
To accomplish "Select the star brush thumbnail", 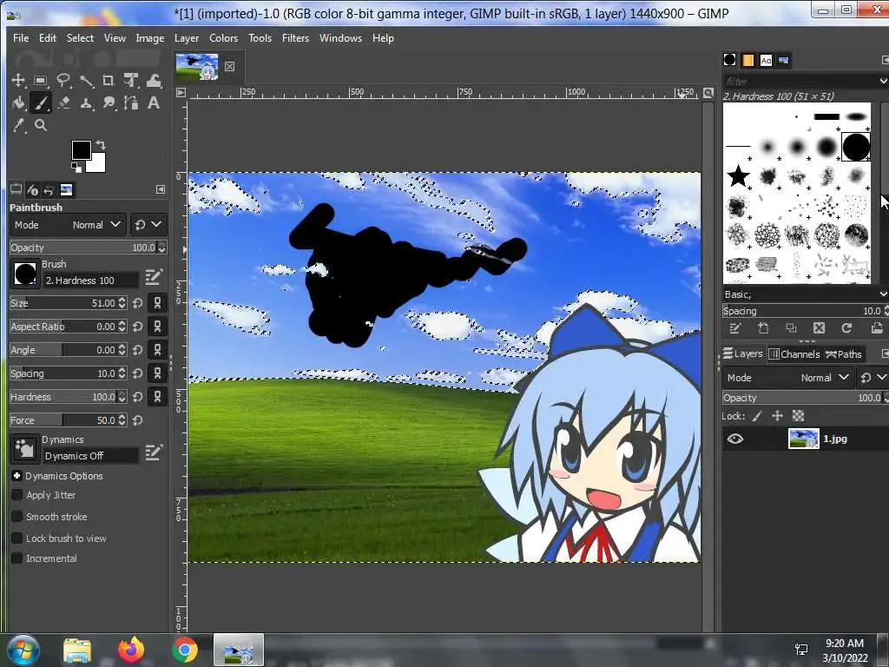I will 738,176.
